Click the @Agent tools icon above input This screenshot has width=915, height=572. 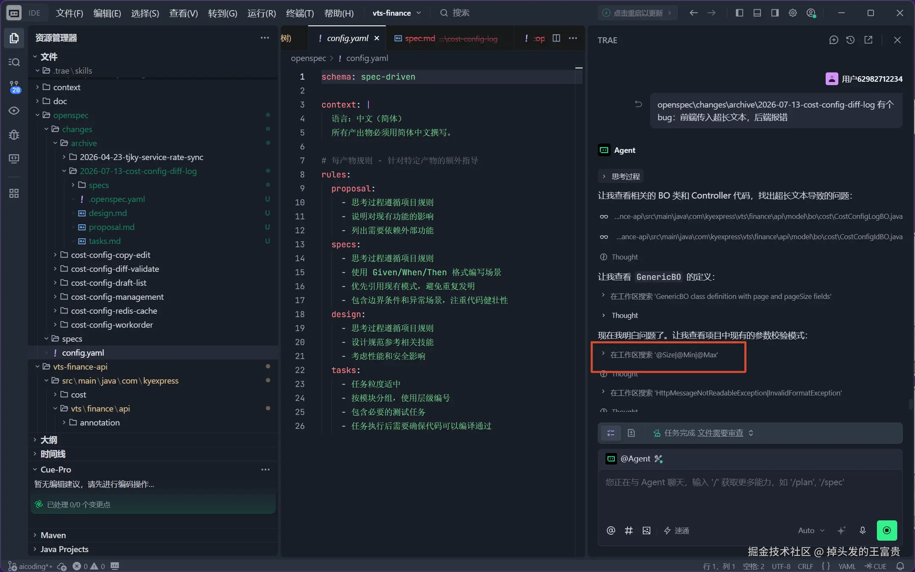tap(658, 459)
